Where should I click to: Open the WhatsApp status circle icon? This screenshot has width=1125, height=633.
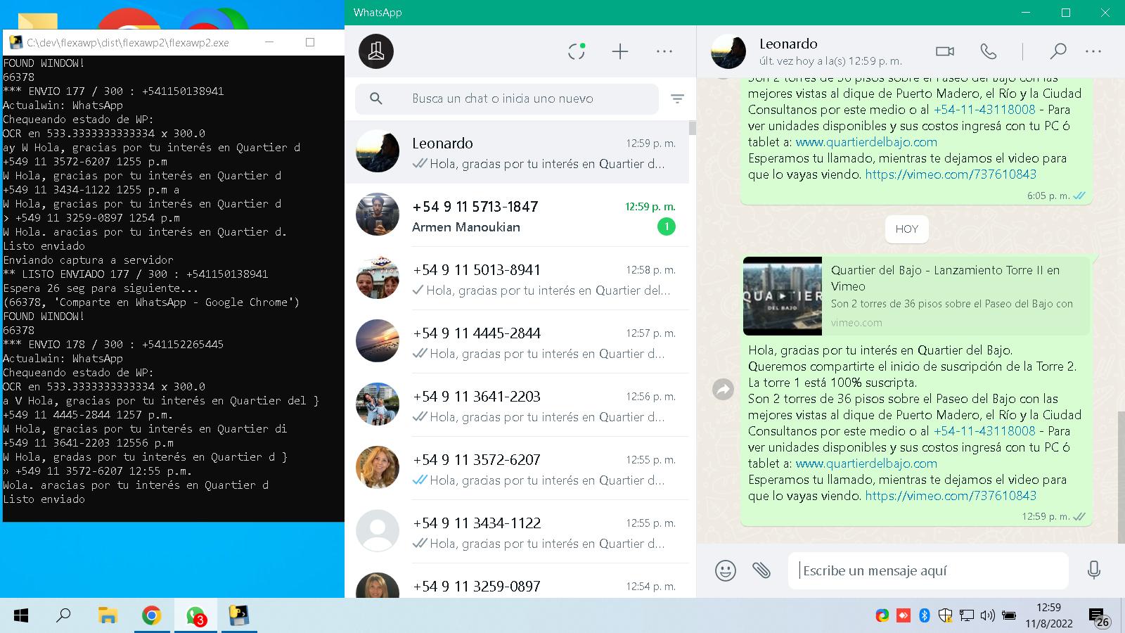(x=577, y=51)
